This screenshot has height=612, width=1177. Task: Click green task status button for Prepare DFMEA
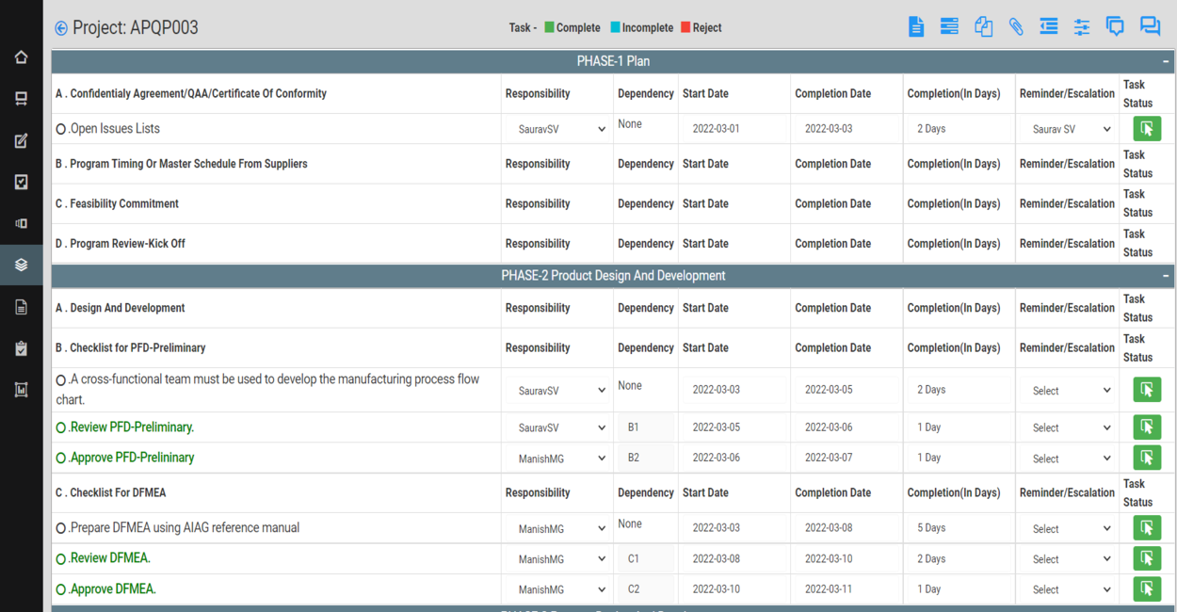(x=1146, y=527)
